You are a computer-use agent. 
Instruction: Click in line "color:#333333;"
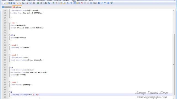(x=18, y=75)
